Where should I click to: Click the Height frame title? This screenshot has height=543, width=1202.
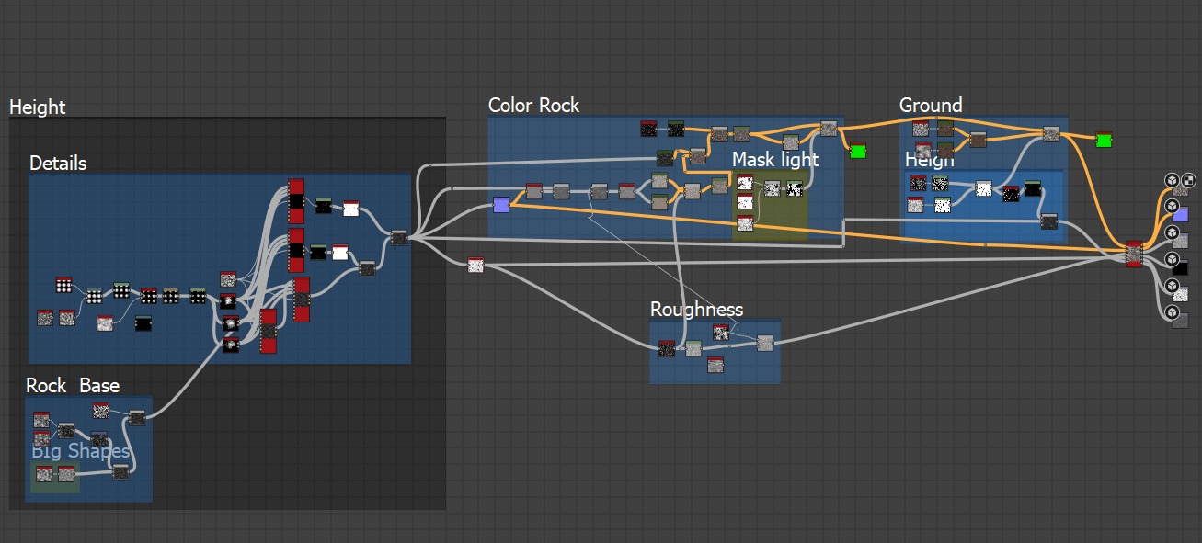coord(38,107)
